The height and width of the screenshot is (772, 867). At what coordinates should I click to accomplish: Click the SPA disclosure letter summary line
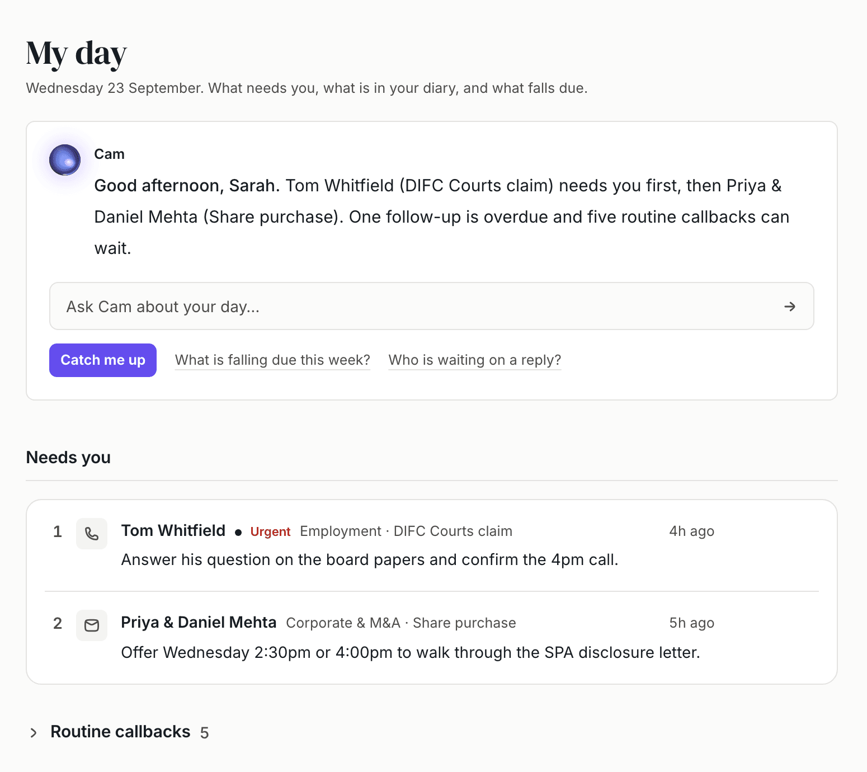[411, 652]
